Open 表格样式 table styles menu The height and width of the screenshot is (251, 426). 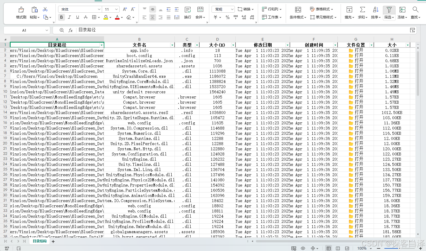pos(321,9)
